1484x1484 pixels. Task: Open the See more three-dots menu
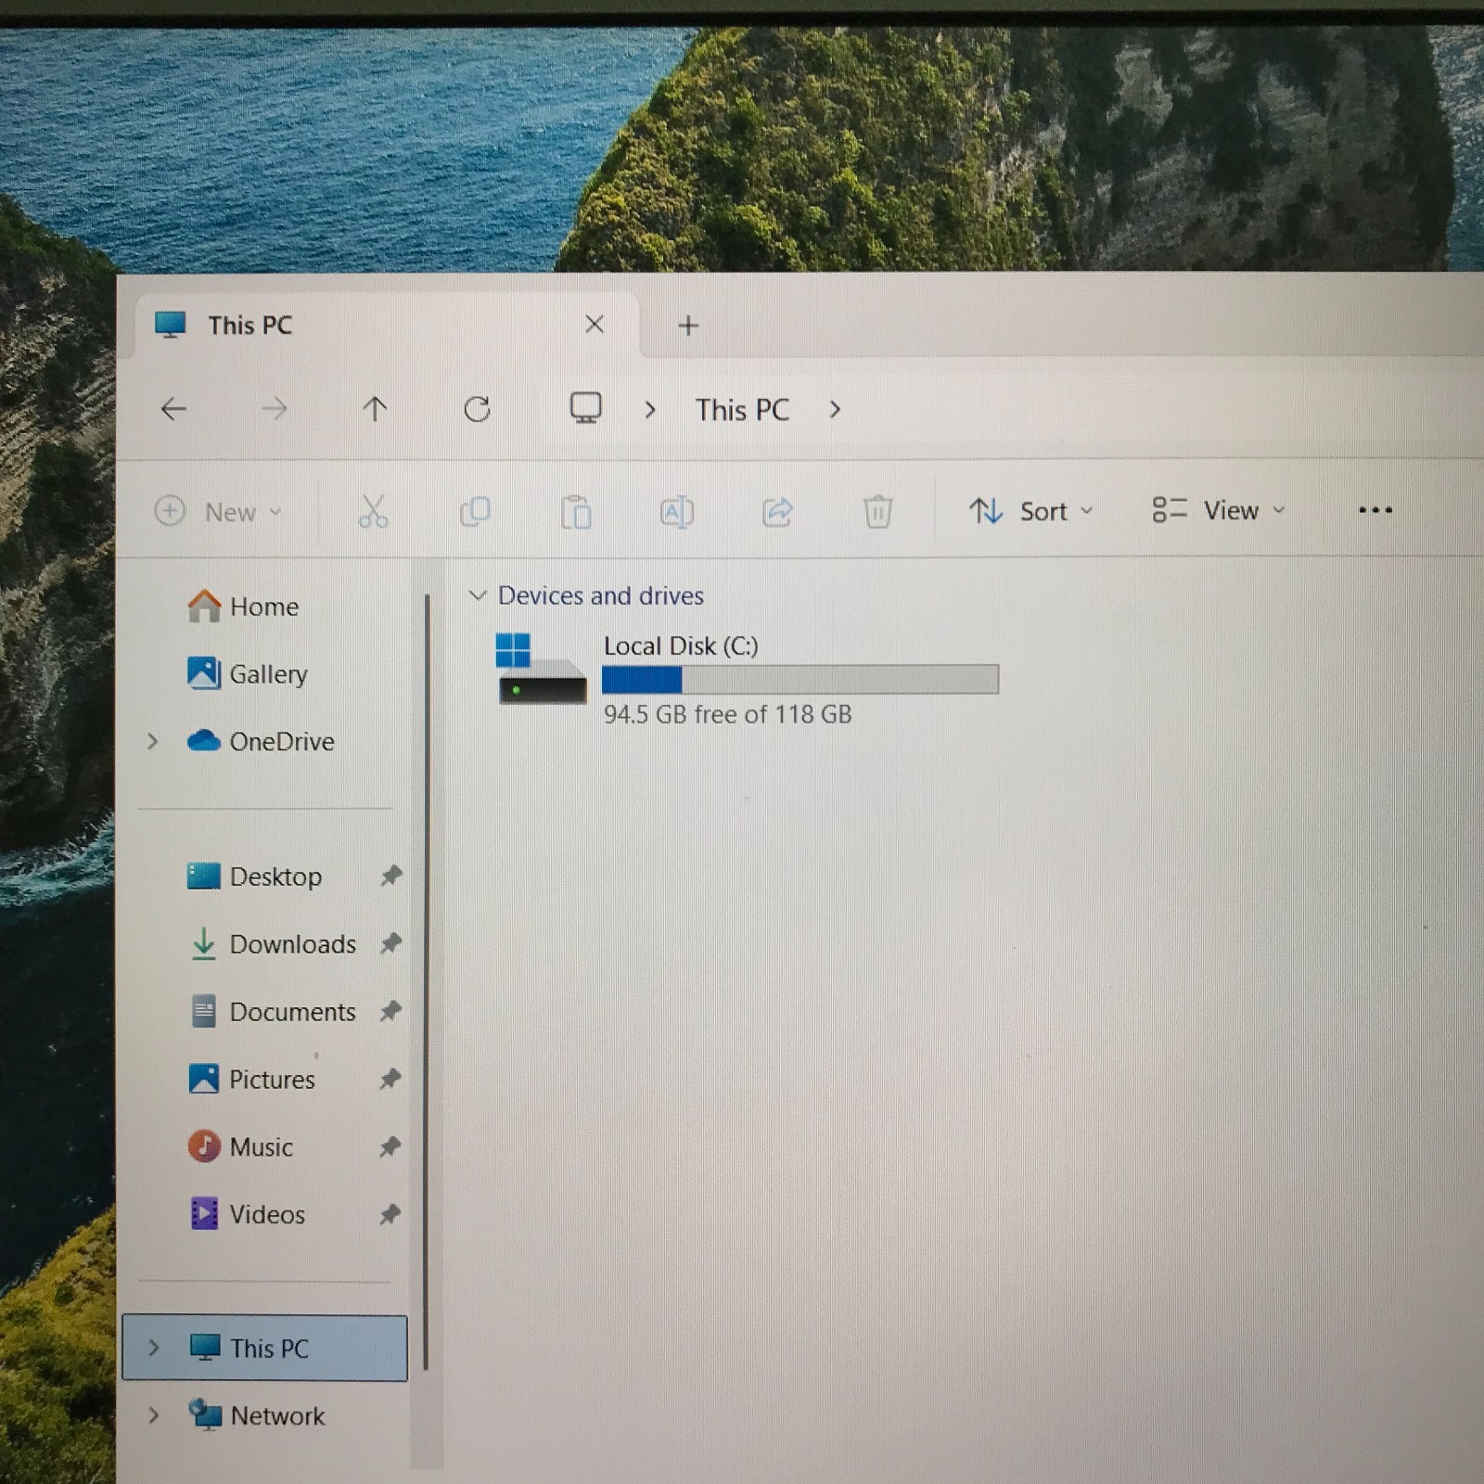(1375, 509)
